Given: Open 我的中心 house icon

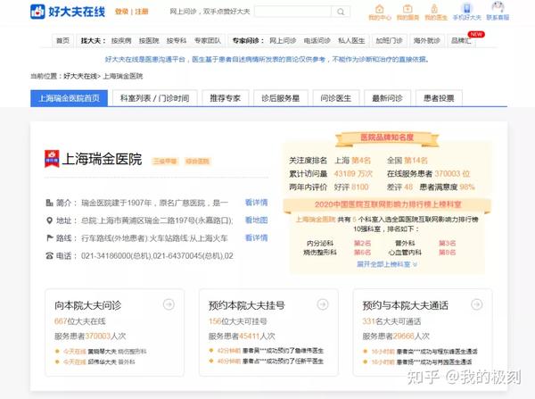Looking at the screenshot, I should (x=380, y=9).
